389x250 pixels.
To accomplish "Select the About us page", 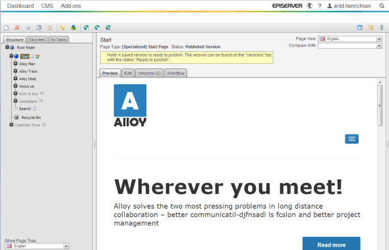I will [x=26, y=86].
